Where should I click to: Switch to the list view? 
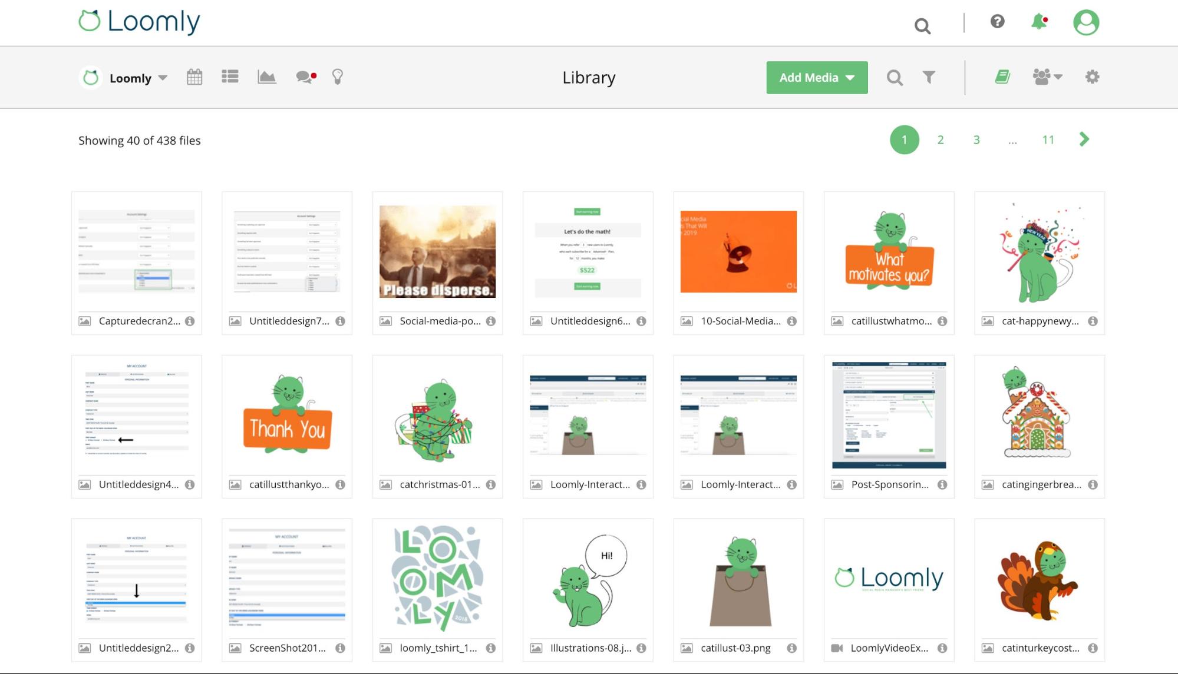coord(230,77)
